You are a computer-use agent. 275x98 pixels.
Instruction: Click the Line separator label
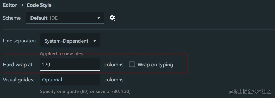click(20, 41)
